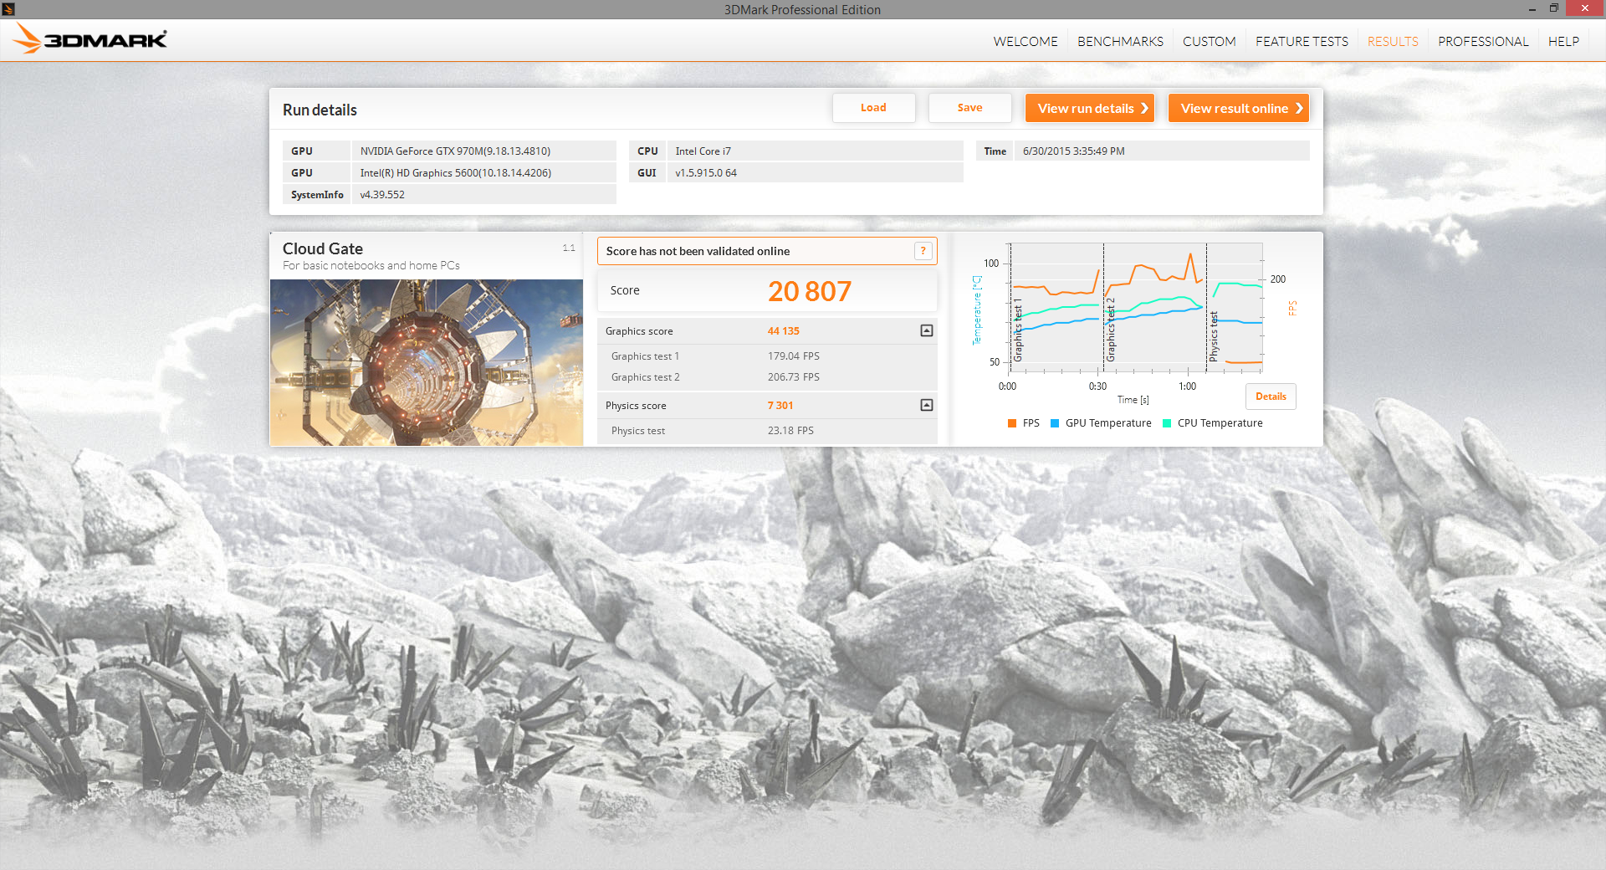
Task: Click Physics test FPS value 23.18
Action: coord(790,431)
